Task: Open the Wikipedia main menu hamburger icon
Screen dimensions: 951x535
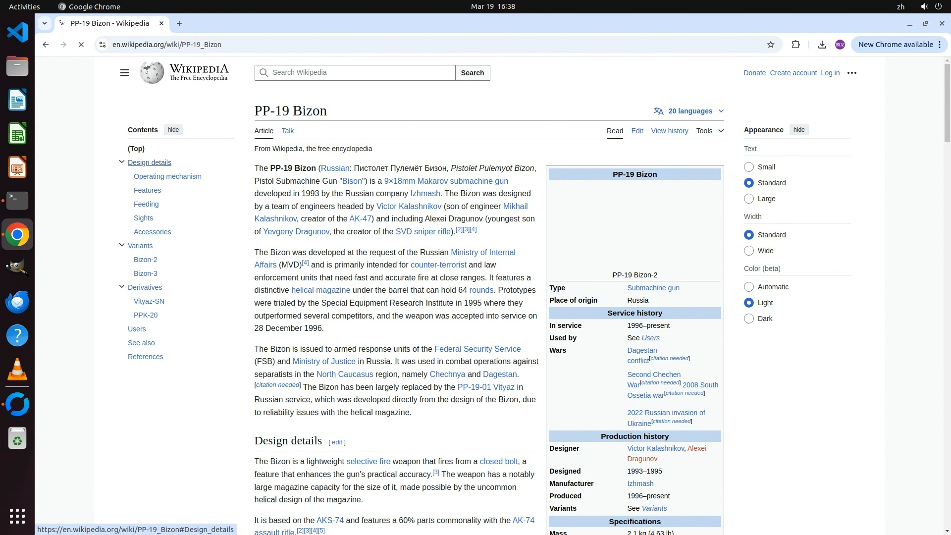Action: (124, 73)
